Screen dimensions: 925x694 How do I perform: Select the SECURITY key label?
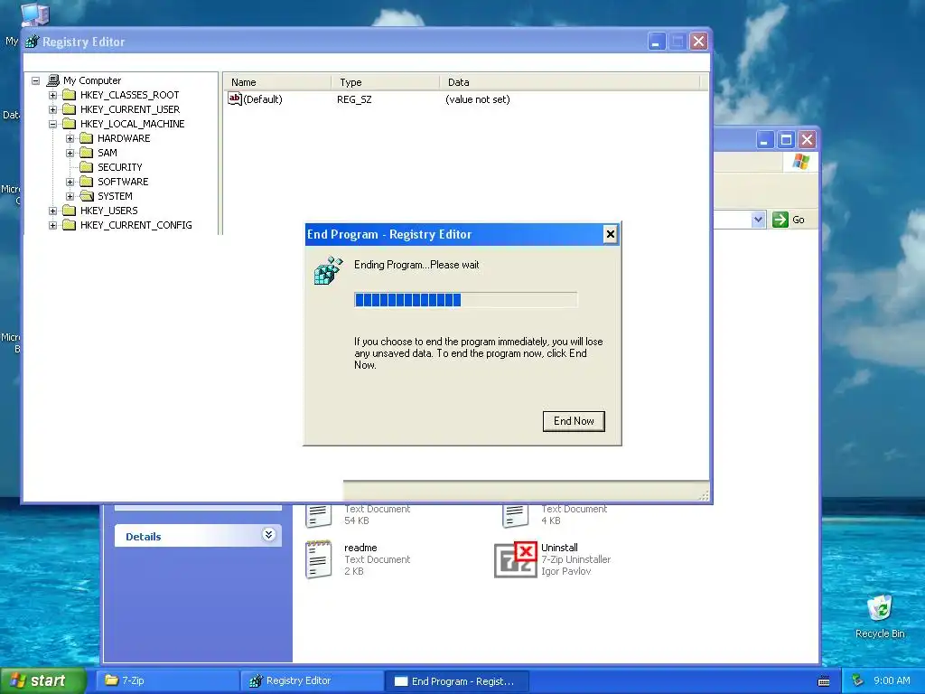click(120, 167)
